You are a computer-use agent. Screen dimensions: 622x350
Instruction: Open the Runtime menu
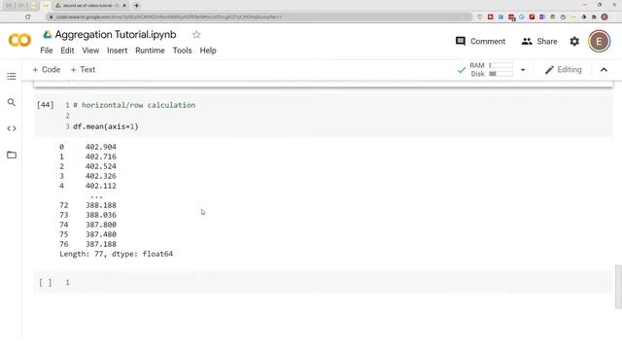(150, 51)
